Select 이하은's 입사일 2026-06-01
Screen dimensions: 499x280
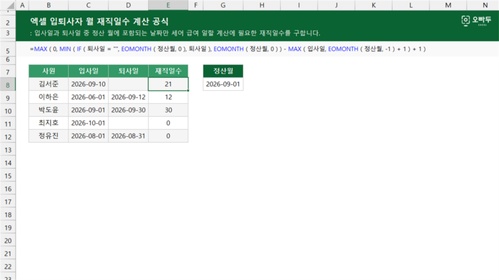point(88,97)
